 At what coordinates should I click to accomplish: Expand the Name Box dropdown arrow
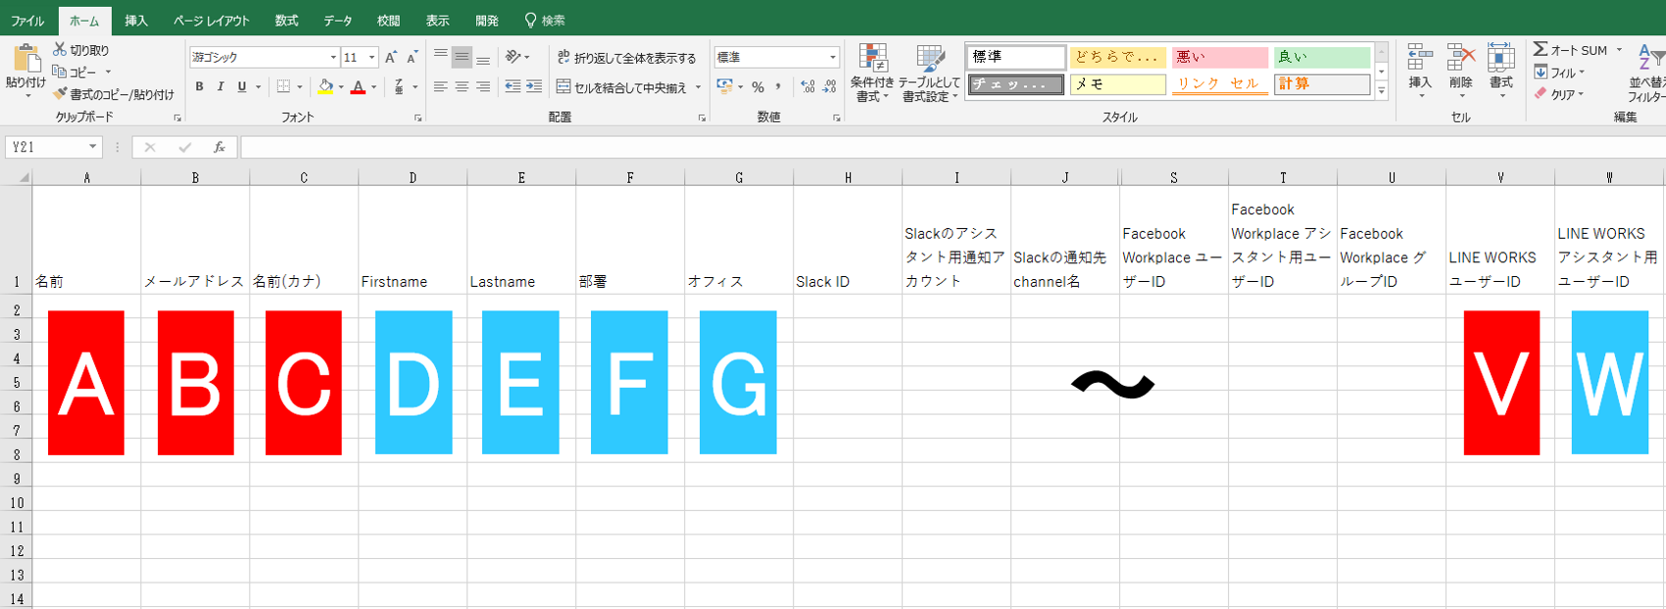click(x=93, y=147)
